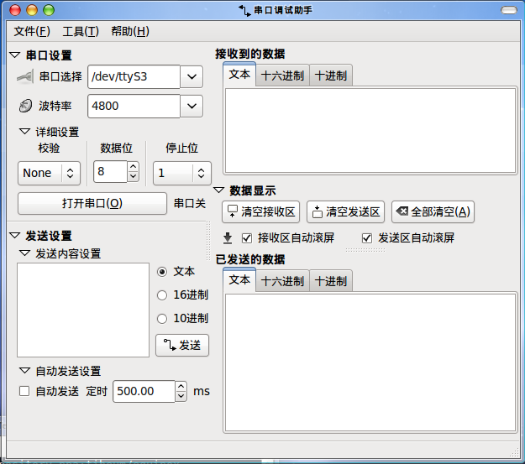The height and width of the screenshot is (464, 525).
Task: Click the timer interval 500.00 input field
Action: [143, 391]
